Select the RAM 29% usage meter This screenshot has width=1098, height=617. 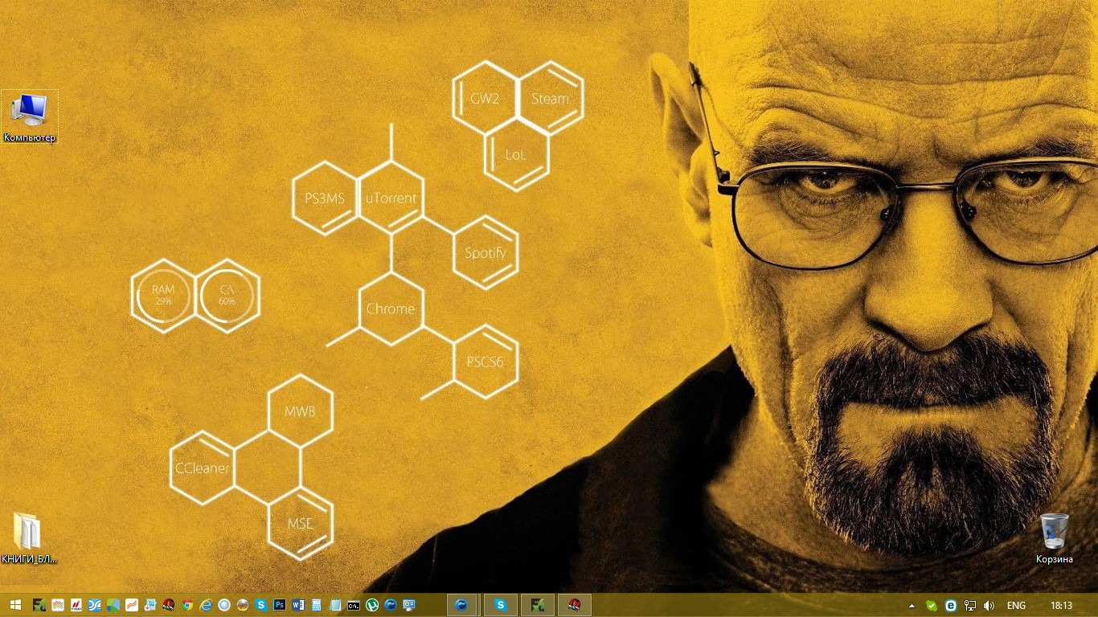[164, 295]
